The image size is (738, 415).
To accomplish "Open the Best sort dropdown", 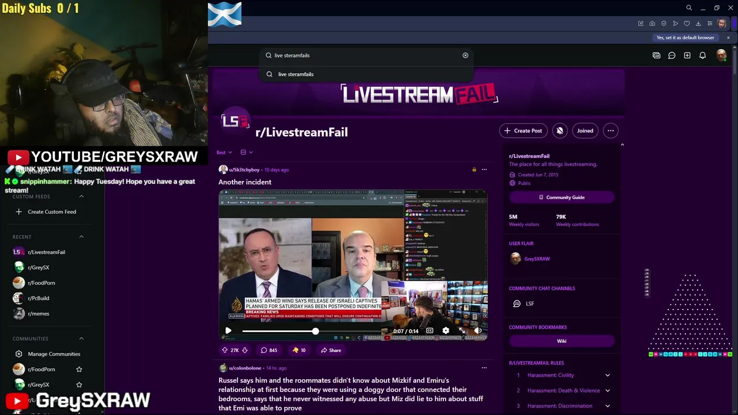I will point(224,152).
